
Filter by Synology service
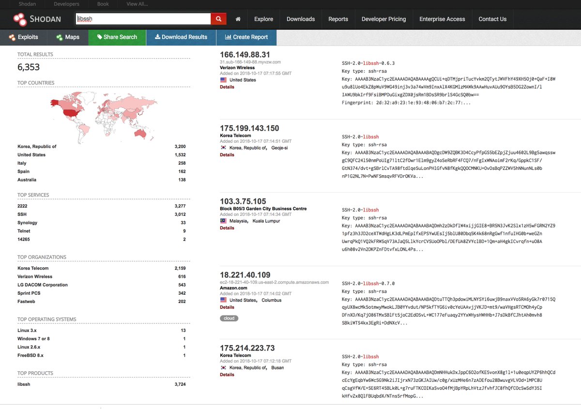(x=27, y=223)
